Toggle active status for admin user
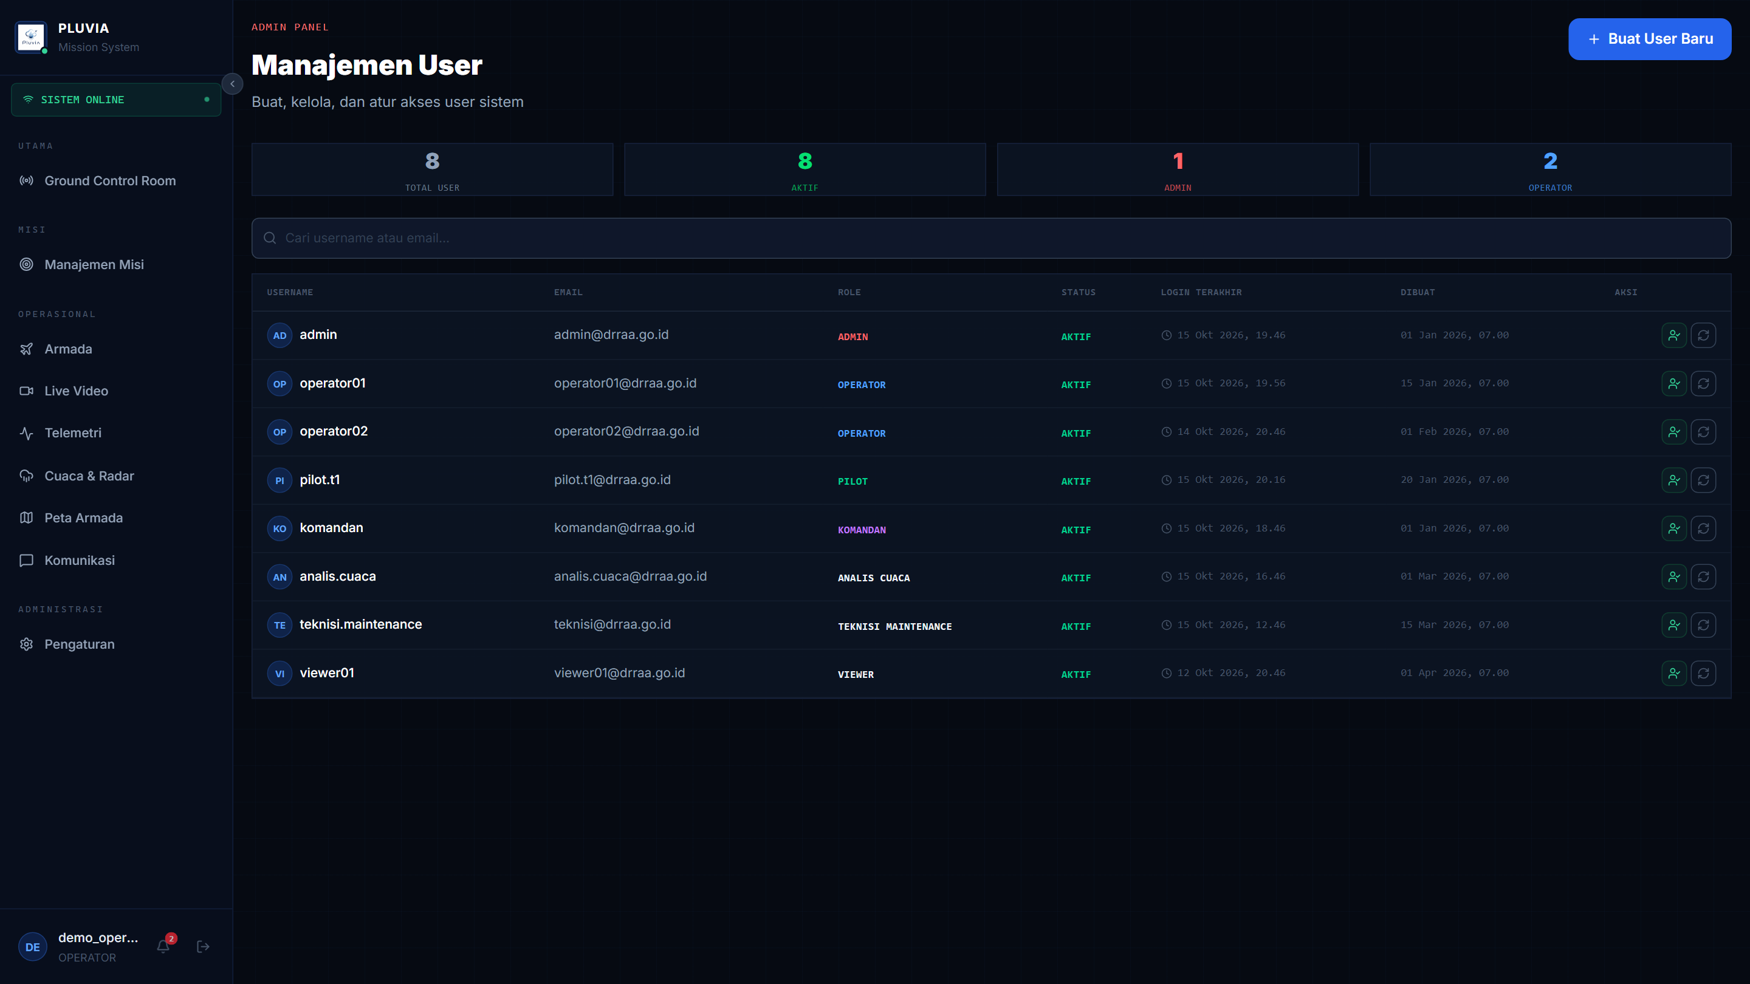This screenshot has height=984, width=1750. 1674,335
